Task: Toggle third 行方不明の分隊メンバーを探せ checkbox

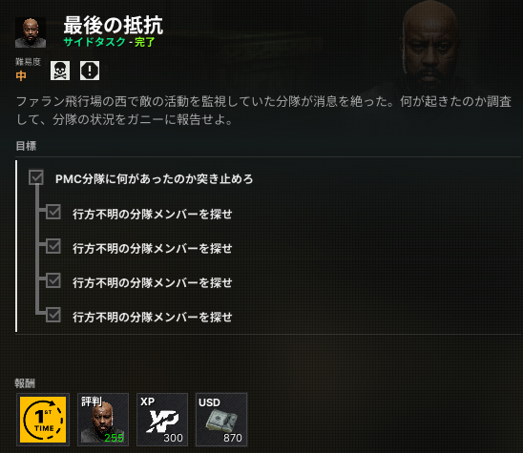Action: click(x=53, y=280)
